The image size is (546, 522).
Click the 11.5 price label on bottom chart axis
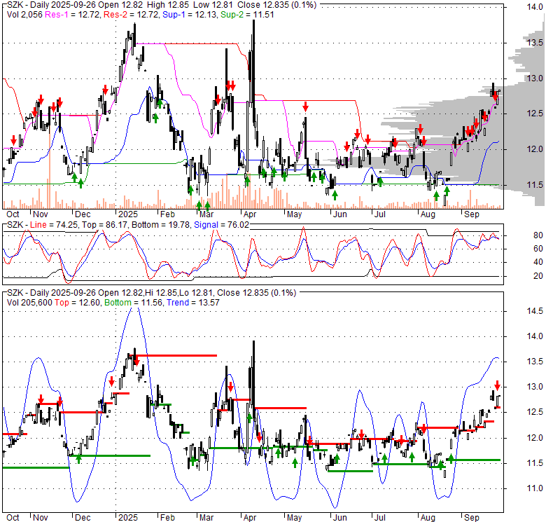[535, 463]
